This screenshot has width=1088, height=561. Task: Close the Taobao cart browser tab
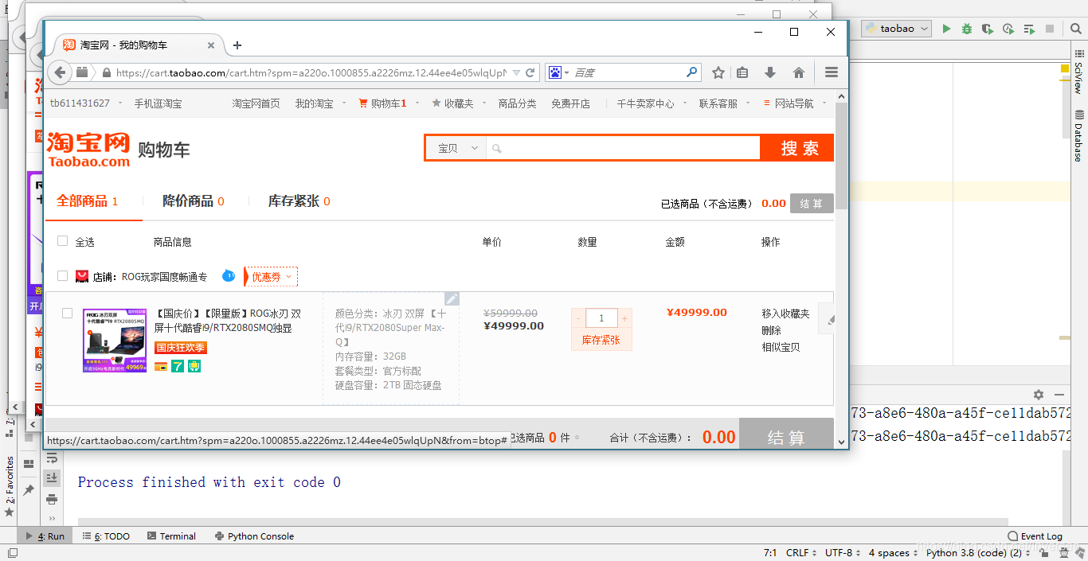[211, 45]
